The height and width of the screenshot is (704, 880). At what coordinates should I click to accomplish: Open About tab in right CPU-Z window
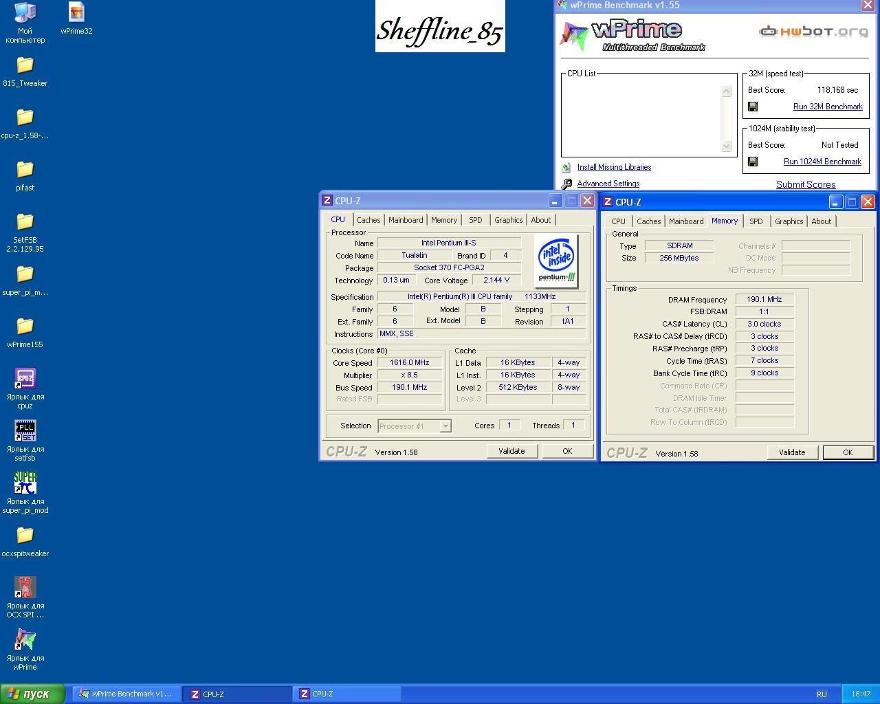pyautogui.click(x=822, y=221)
